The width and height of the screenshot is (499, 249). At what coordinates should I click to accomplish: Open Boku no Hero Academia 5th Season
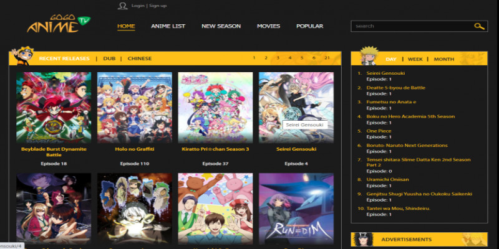click(410, 116)
